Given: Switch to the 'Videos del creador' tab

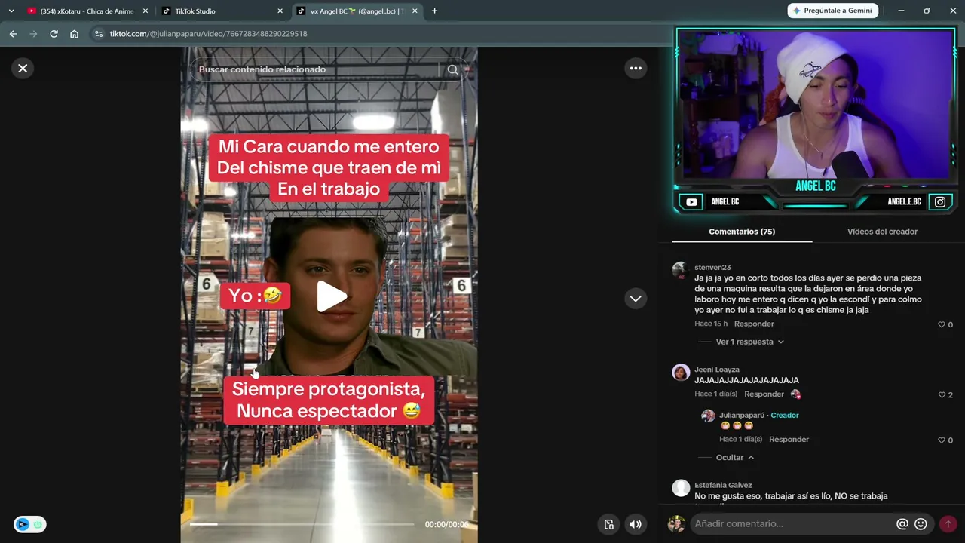Looking at the screenshot, I should click(x=882, y=232).
